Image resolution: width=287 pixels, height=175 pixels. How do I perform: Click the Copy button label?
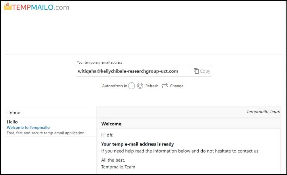[x=205, y=71]
